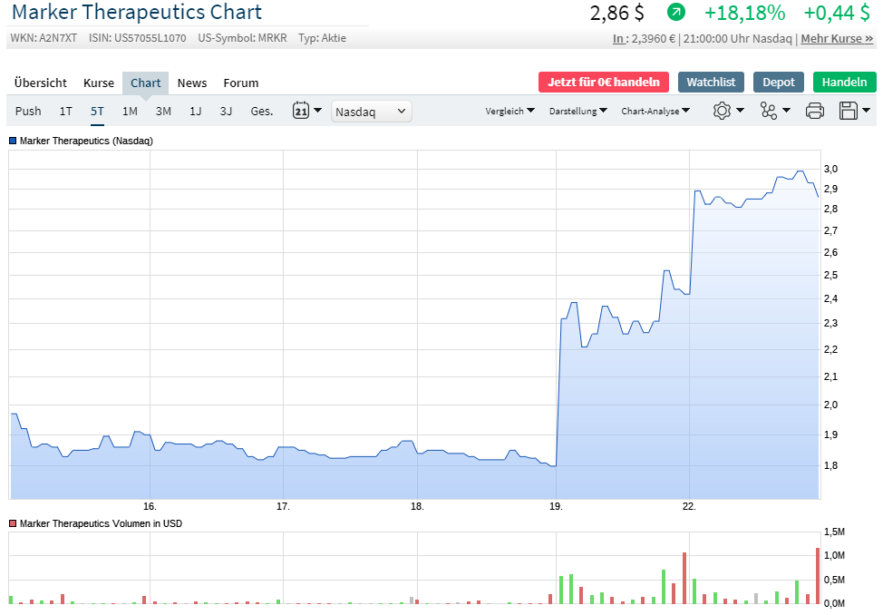Click the share chart icon
The image size is (883, 615).
point(768,110)
